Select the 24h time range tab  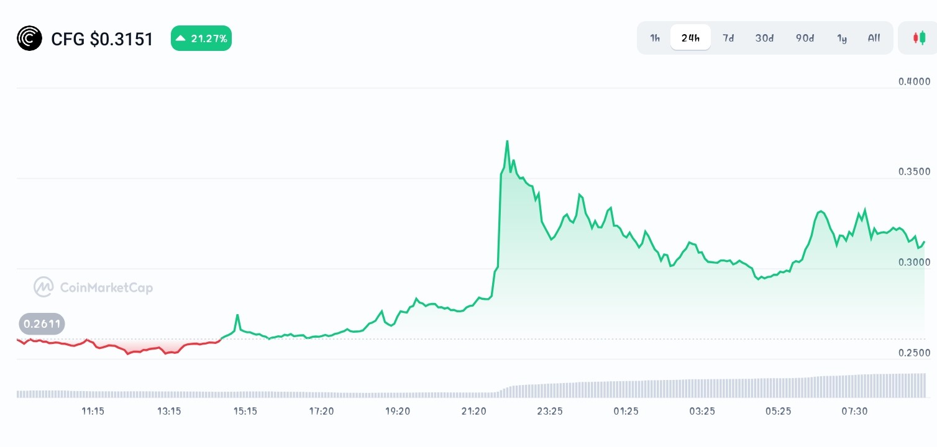coord(690,38)
